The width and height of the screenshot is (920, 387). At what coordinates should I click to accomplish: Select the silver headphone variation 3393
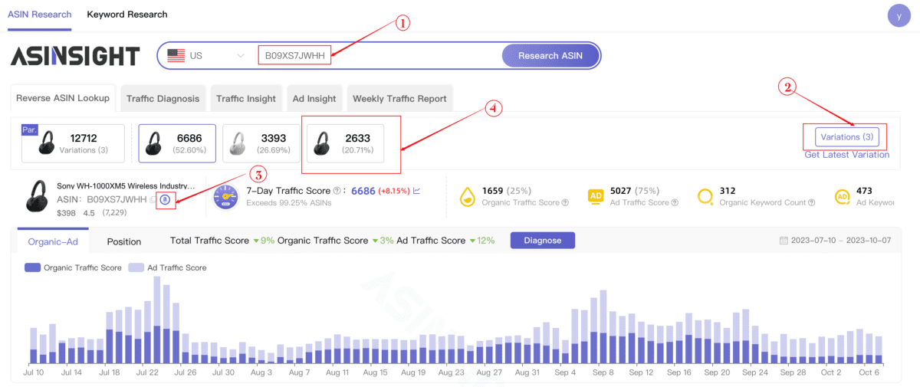coord(261,143)
